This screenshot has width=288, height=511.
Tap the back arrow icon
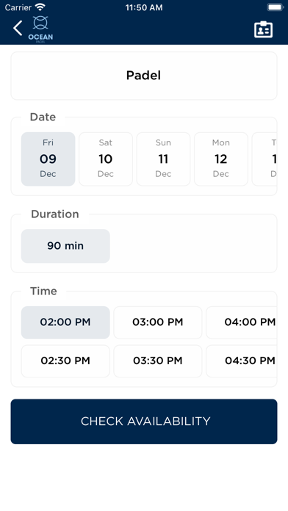18,28
